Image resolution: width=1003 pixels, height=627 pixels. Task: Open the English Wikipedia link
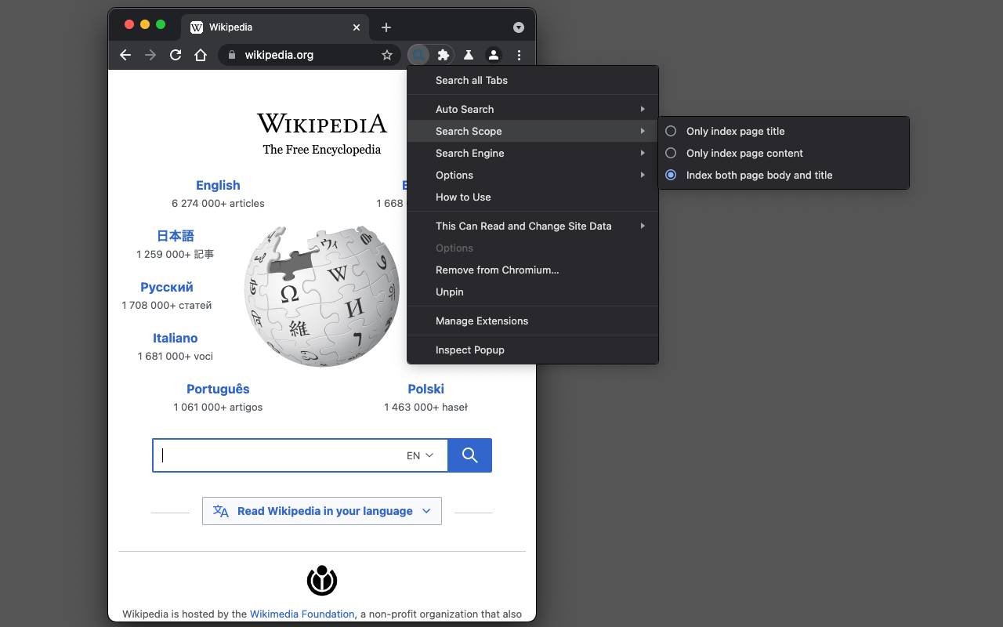click(x=218, y=185)
